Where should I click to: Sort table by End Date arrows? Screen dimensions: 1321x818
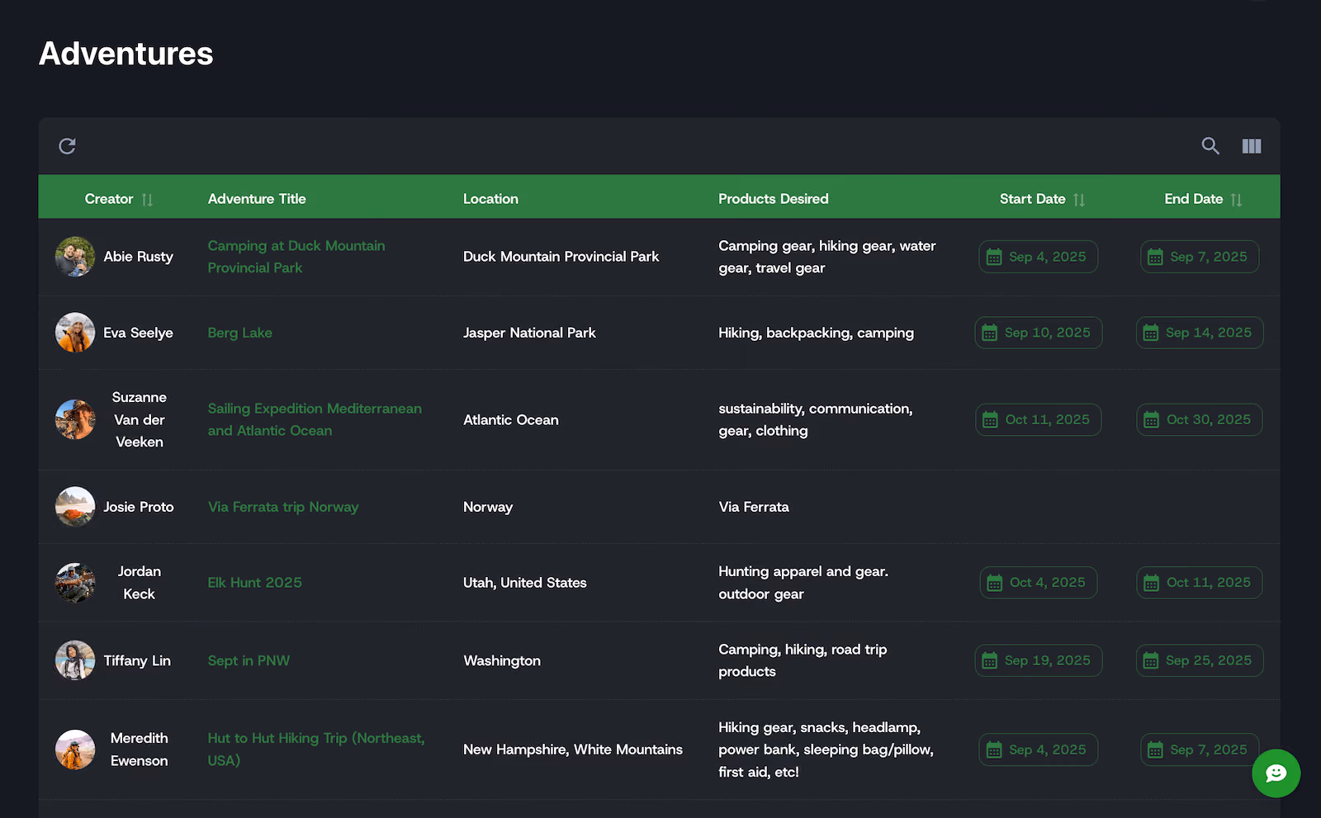(x=1236, y=200)
